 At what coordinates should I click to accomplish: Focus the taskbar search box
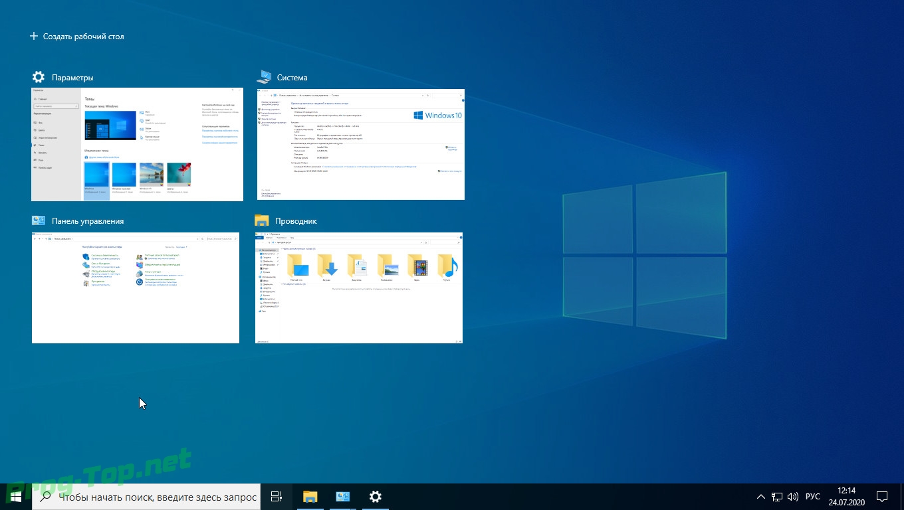(146, 497)
